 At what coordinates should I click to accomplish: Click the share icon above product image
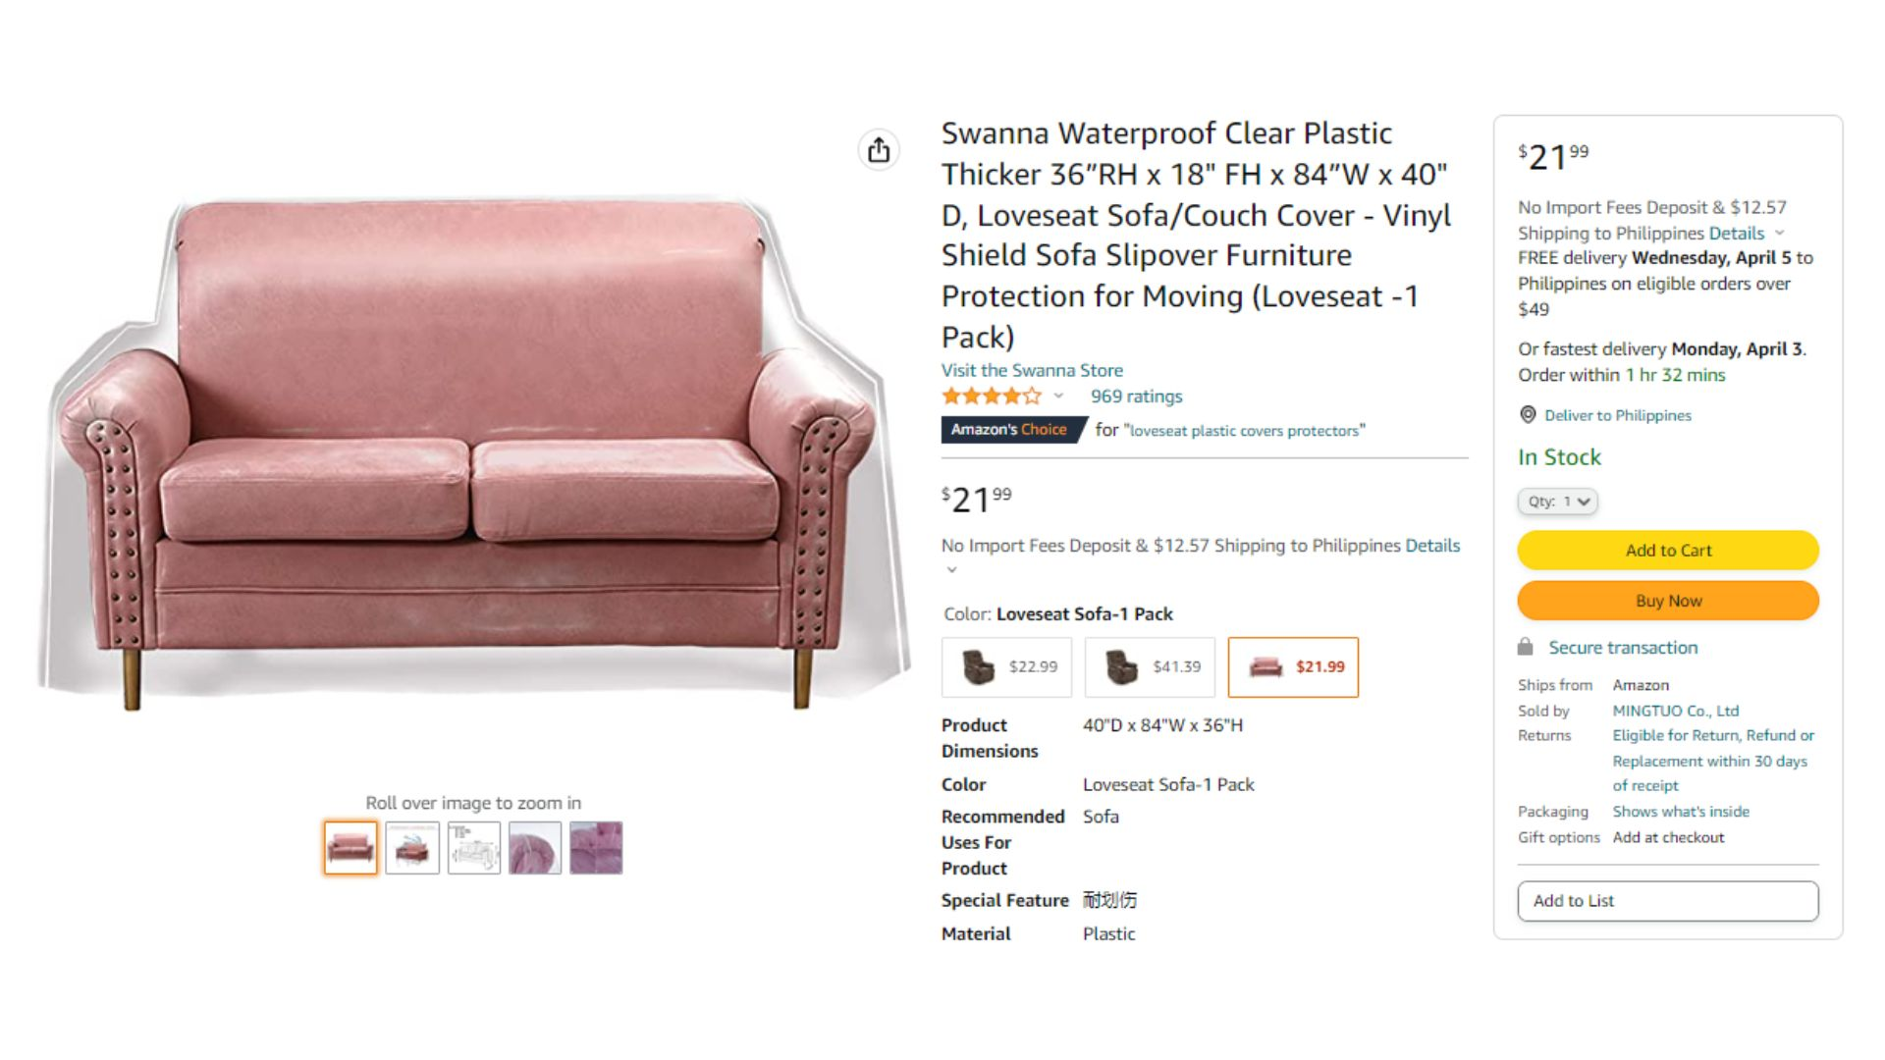[879, 150]
